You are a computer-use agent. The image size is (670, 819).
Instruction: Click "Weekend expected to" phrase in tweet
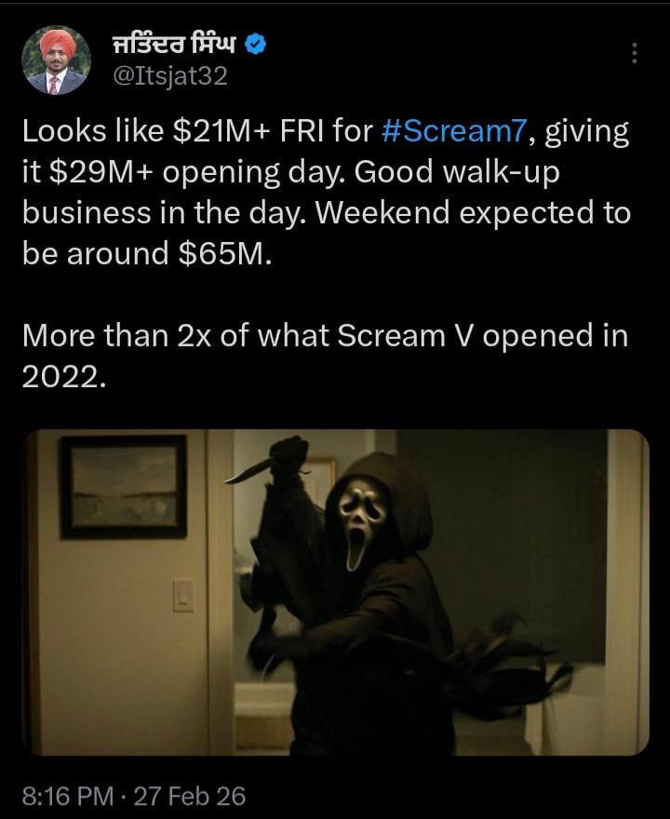[x=473, y=213]
